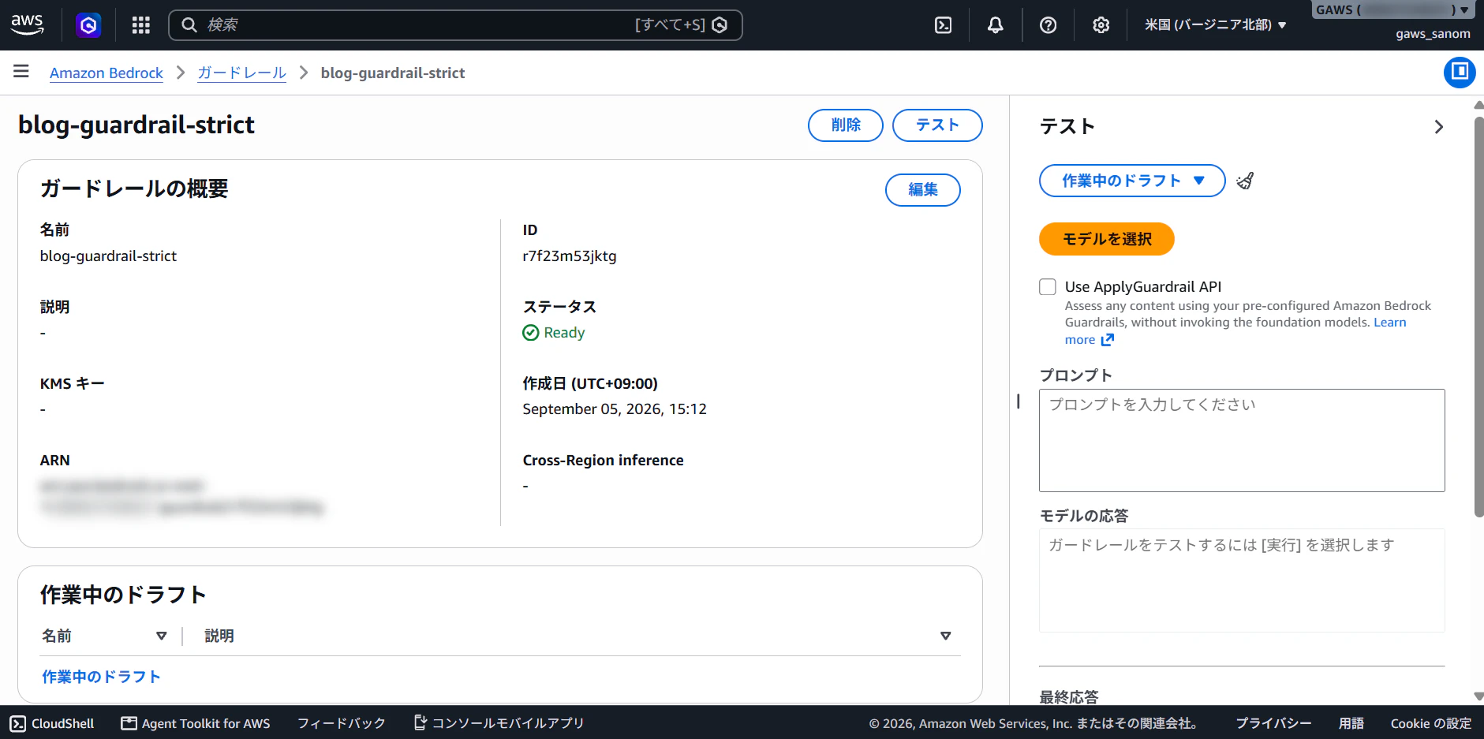
Task: Open コンソールモバイルアプリ footer link
Action: pos(508,723)
